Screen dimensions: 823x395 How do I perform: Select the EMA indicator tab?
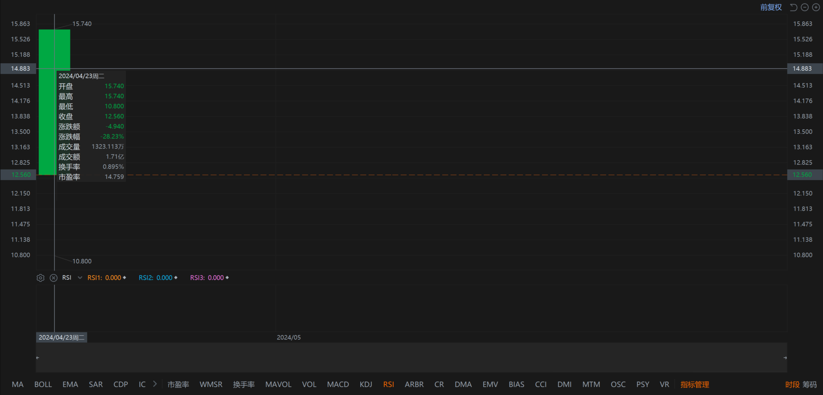click(70, 384)
